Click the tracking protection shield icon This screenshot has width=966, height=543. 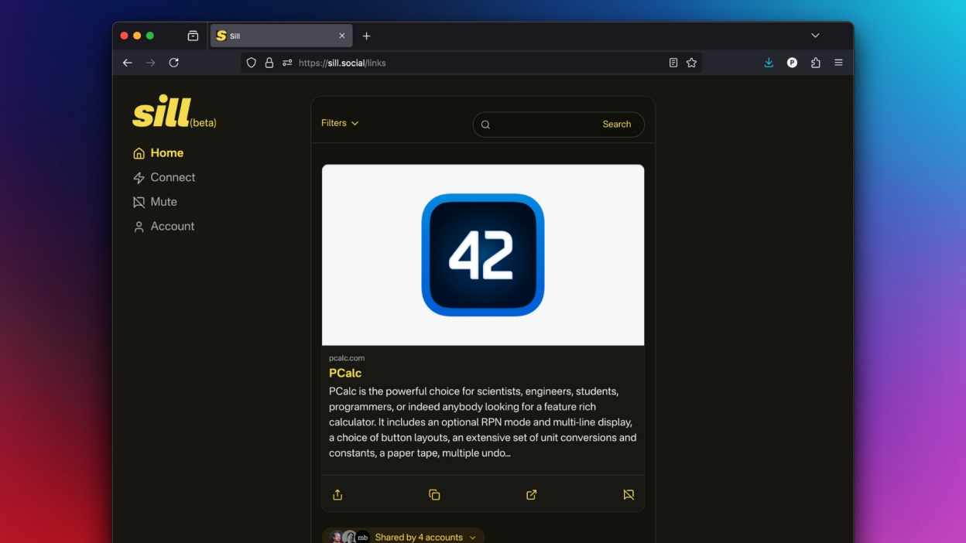pyautogui.click(x=251, y=63)
